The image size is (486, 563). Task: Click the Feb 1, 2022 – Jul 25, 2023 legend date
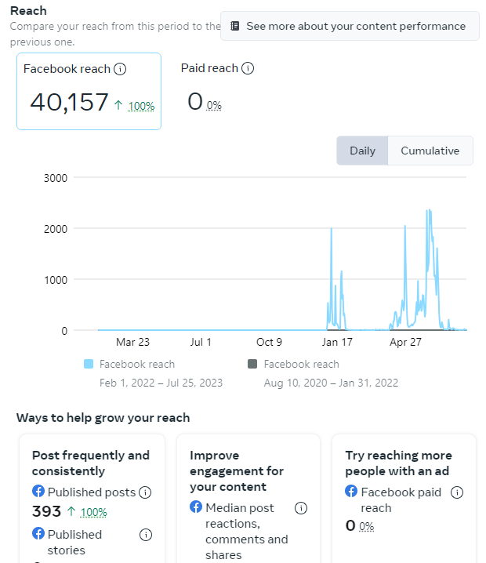[x=161, y=383]
